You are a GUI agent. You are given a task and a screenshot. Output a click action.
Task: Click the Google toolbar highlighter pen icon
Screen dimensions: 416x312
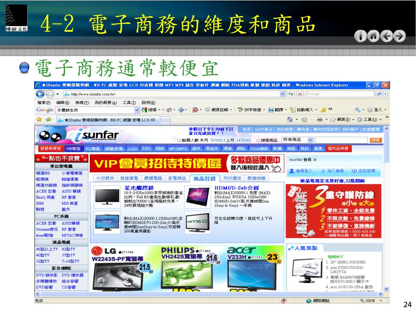click(x=323, y=110)
